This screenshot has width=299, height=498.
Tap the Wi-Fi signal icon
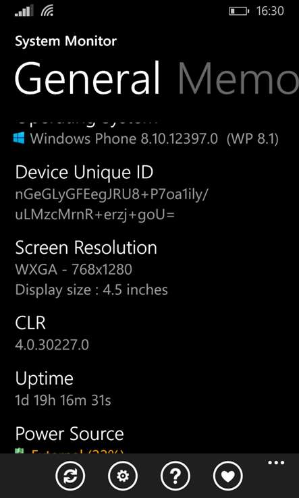47,11
